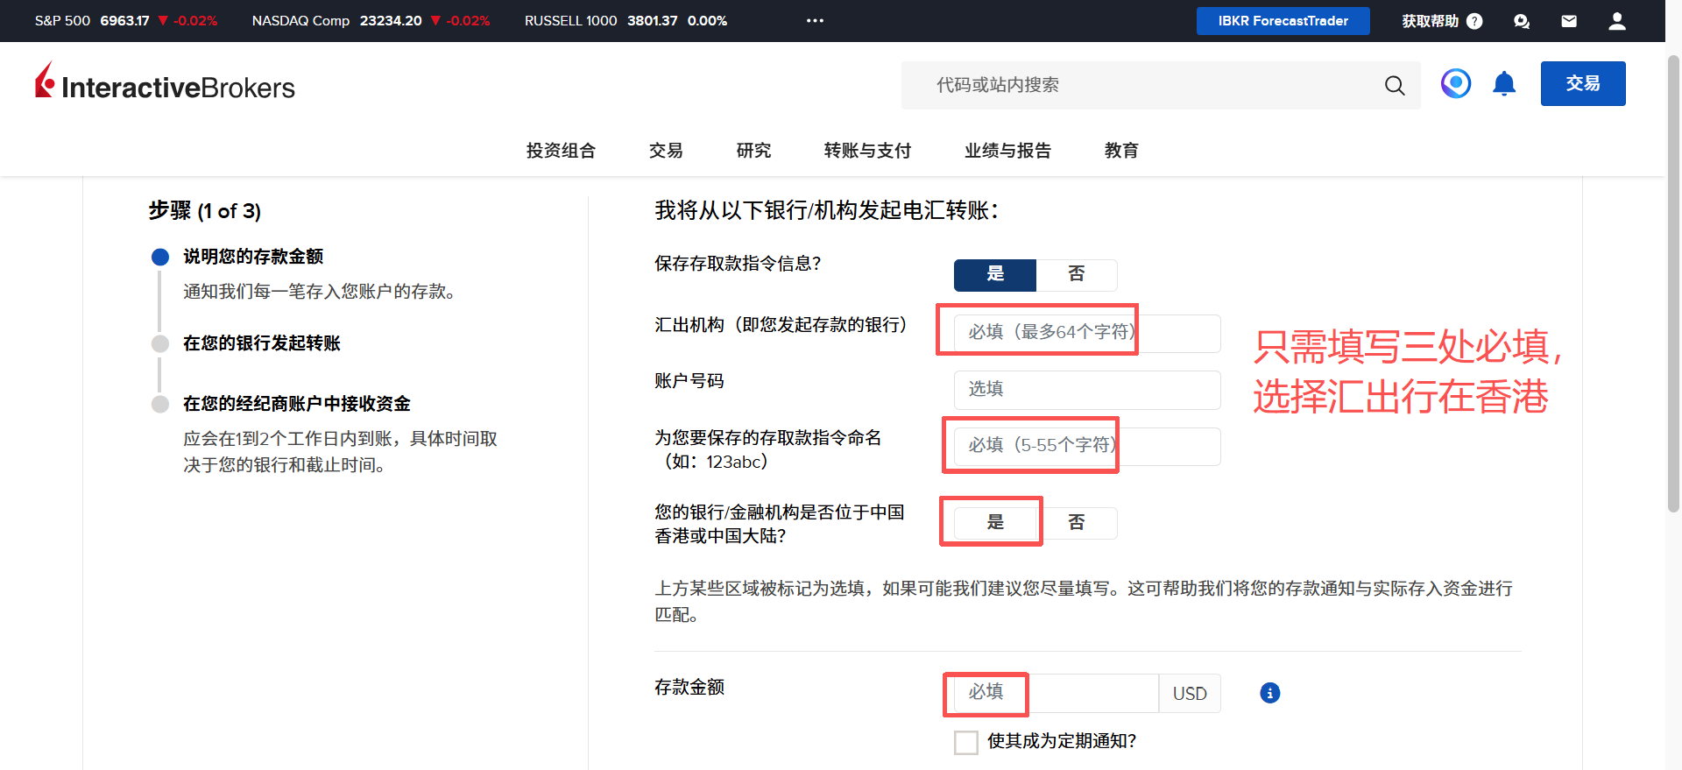Click the info icon beside USD
Screen dimensions: 1682x770
(x=1269, y=693)
